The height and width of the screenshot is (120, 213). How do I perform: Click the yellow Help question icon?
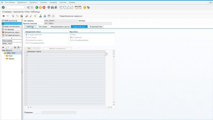(x=85, y=7)
